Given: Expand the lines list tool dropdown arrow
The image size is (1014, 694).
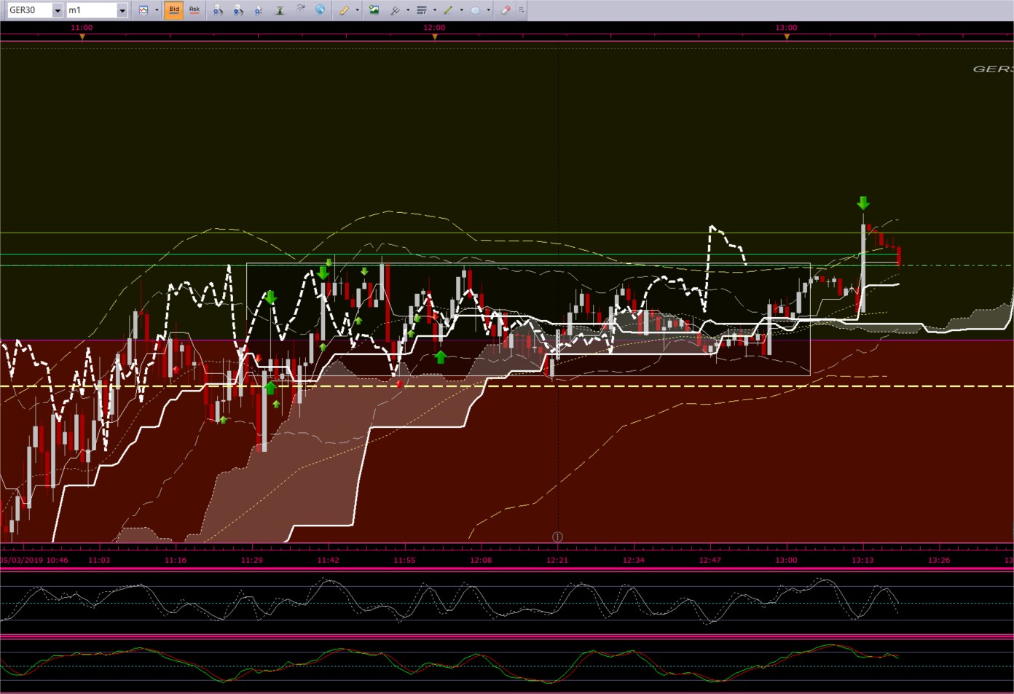Looking at the screenshot, I should [435, 10].
